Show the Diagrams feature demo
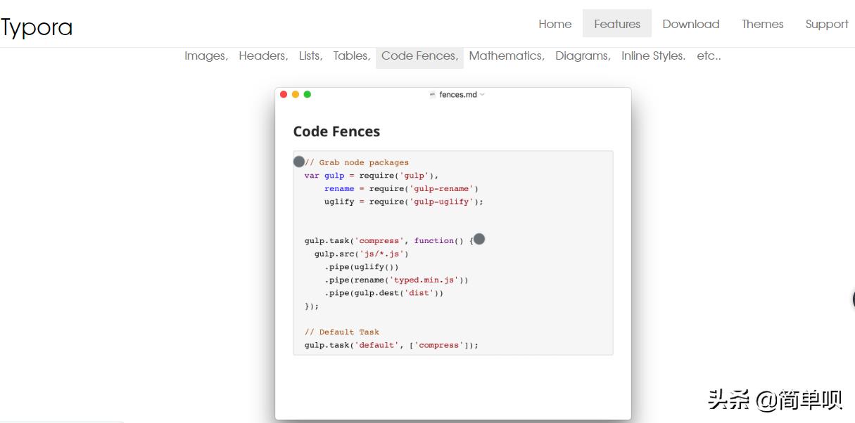Image resolution: width=855 pixels, height=423 pixels. pyautogui.click(x=582, y=56)
